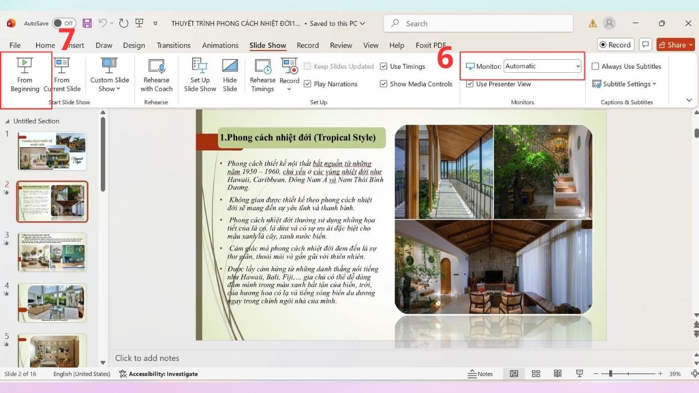Open the Monitor Automatic dropdown

542,66
